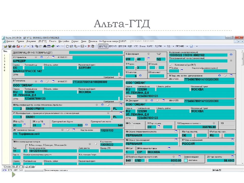Image resolution: width=244 pixels, height=183 pixels.
Task: Click the Copy toolbar icon
Action: 37,46
